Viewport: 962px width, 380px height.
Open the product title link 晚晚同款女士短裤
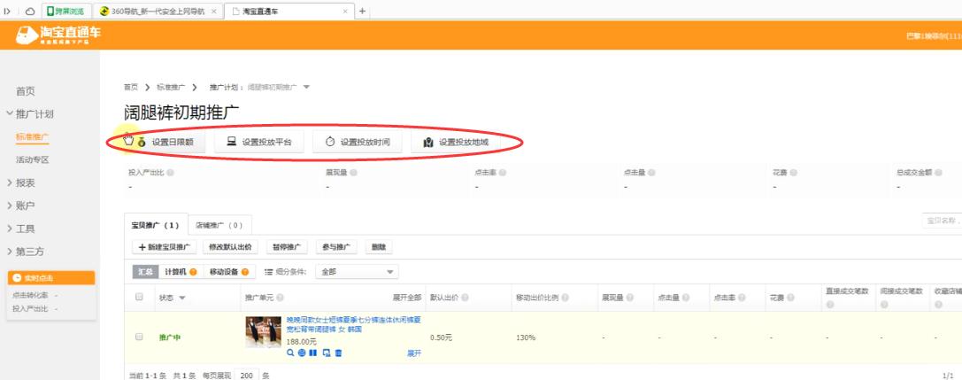(353, 325)
